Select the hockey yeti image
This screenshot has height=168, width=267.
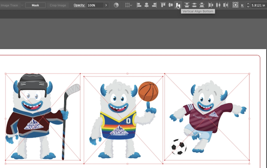click(43, 117)
